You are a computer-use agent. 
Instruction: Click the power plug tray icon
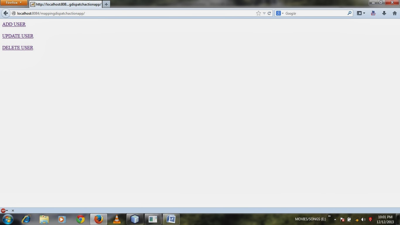(349, 219)
